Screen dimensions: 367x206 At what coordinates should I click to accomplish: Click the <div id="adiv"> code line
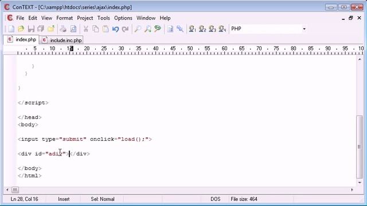click(53, 154)
